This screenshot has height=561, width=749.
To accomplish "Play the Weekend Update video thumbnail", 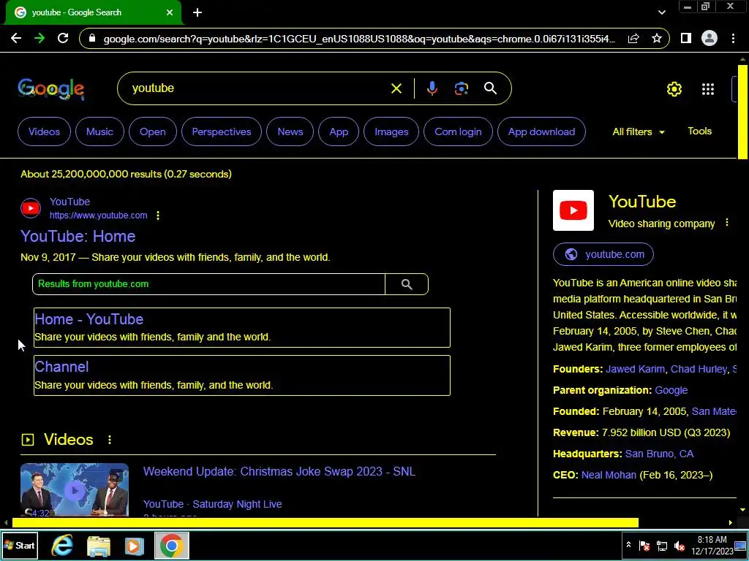I will coord(75,490).
